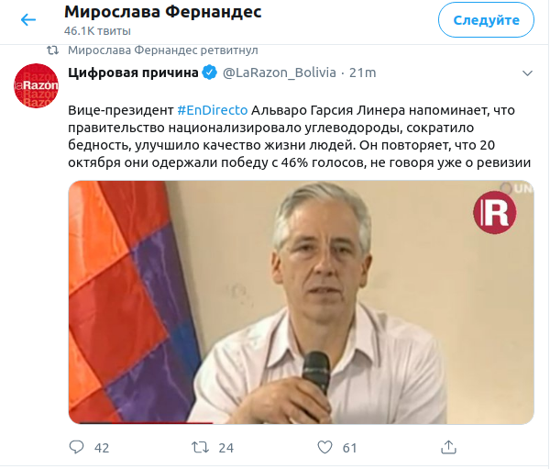
Task: Open the 21m timestamp link
Action: click(362, 73)
